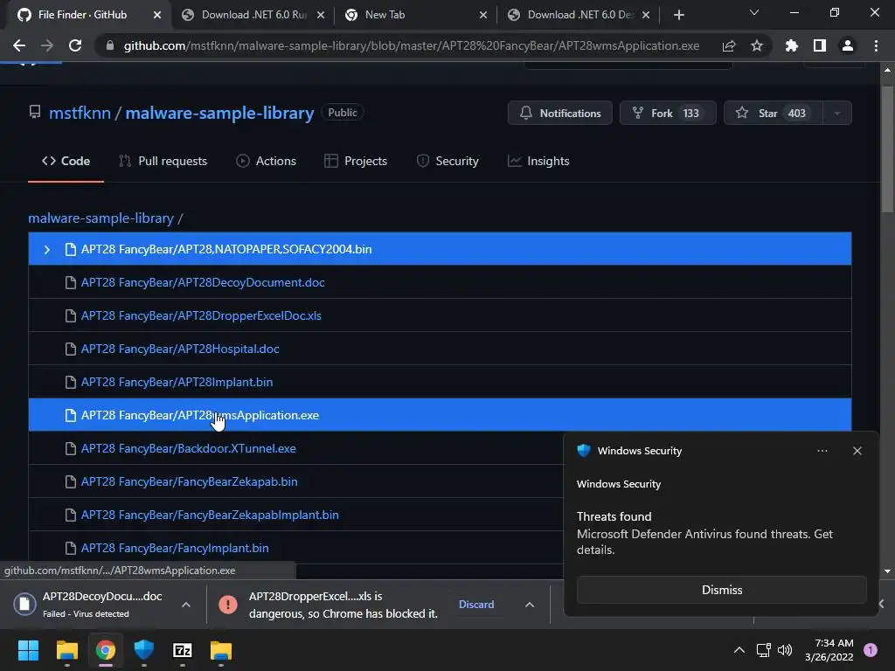Click the vertical page scrollbar
The width and height of the screenshot is (895, 671).
[887, 149]
